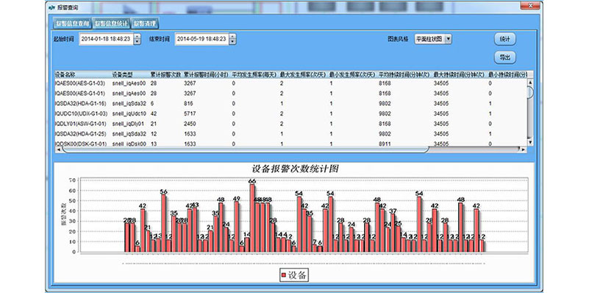Open the 报警信息查询 tab
This screenshot has width=589, height=293.
72,24
